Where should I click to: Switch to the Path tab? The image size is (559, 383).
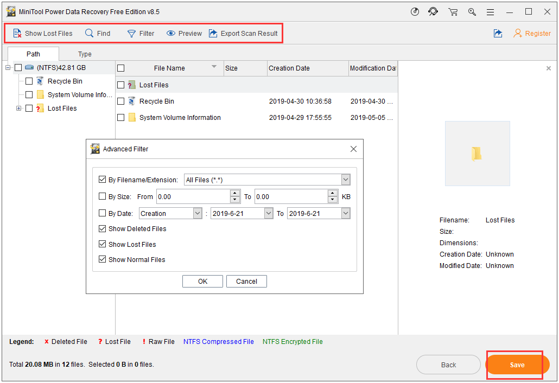tap(33, 54)
